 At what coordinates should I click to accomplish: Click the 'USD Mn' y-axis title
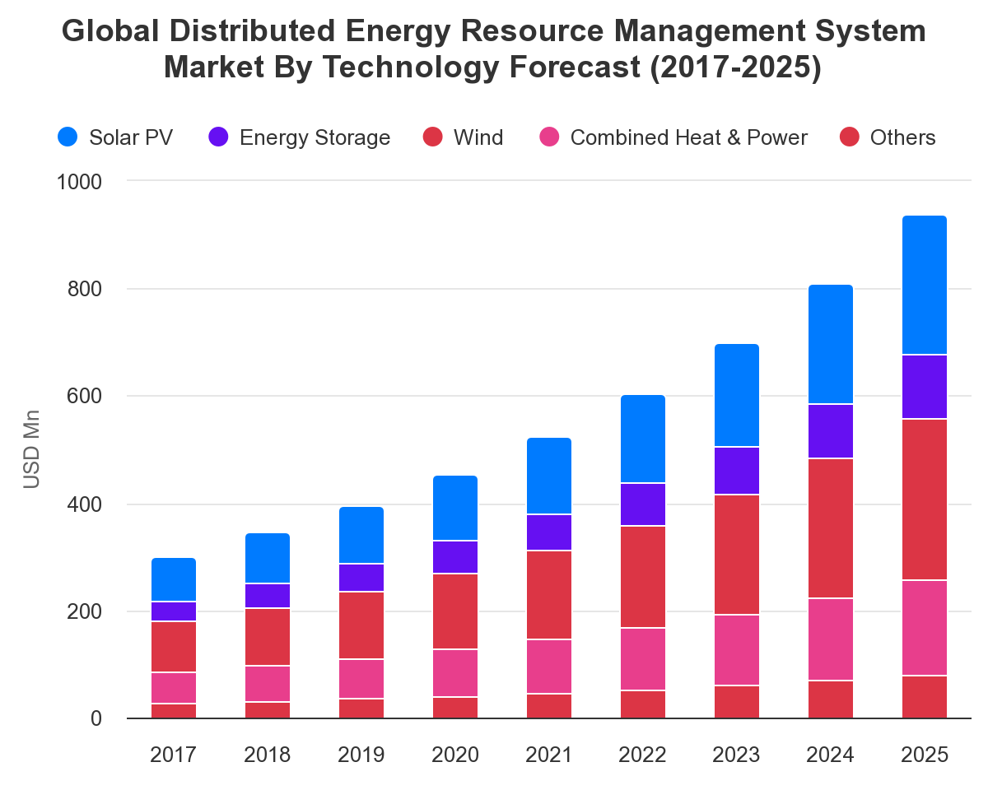pyautogui.click(x=31, y=449)
